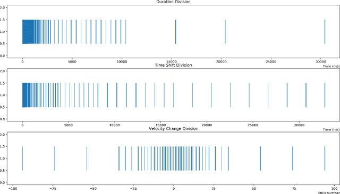Click the 25000 tick label in Time Shift Division

click(x=253, y=125)
